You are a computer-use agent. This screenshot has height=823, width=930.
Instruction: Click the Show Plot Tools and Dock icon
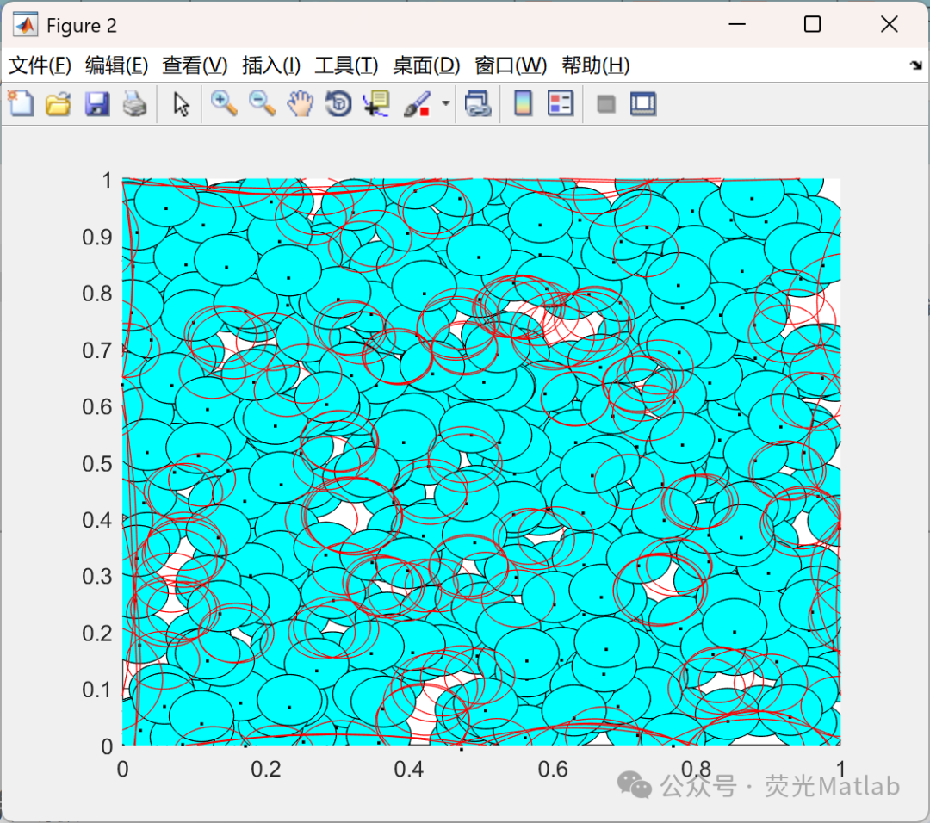point(643,104)
